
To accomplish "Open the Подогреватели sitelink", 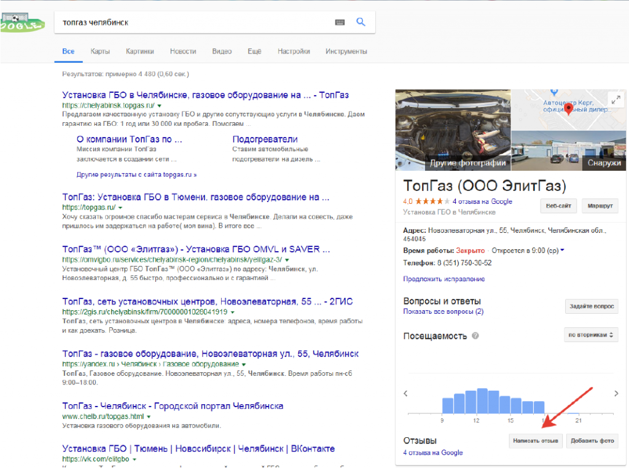I will [265, 139].
